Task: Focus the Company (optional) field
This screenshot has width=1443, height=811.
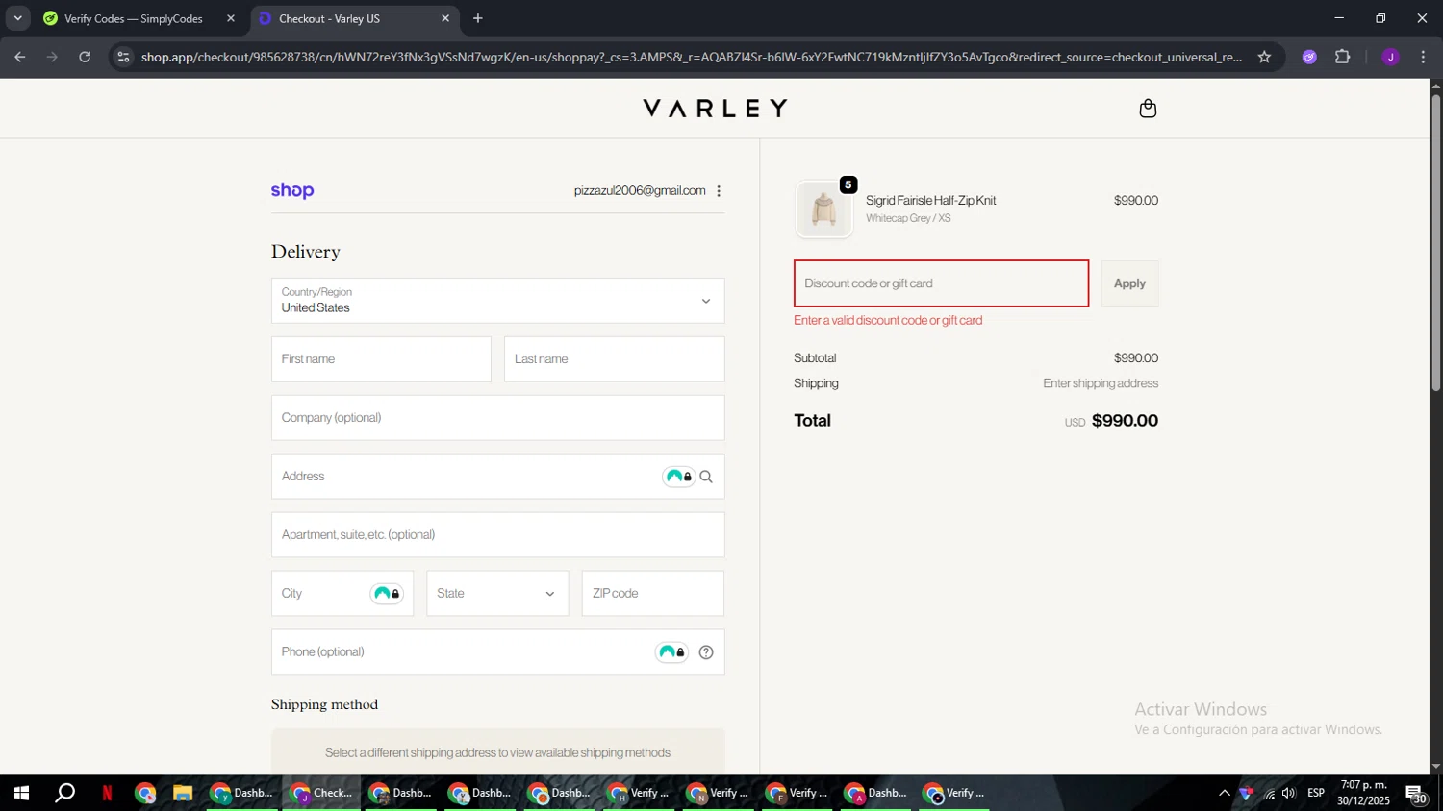Action: (x=497, y=418)
